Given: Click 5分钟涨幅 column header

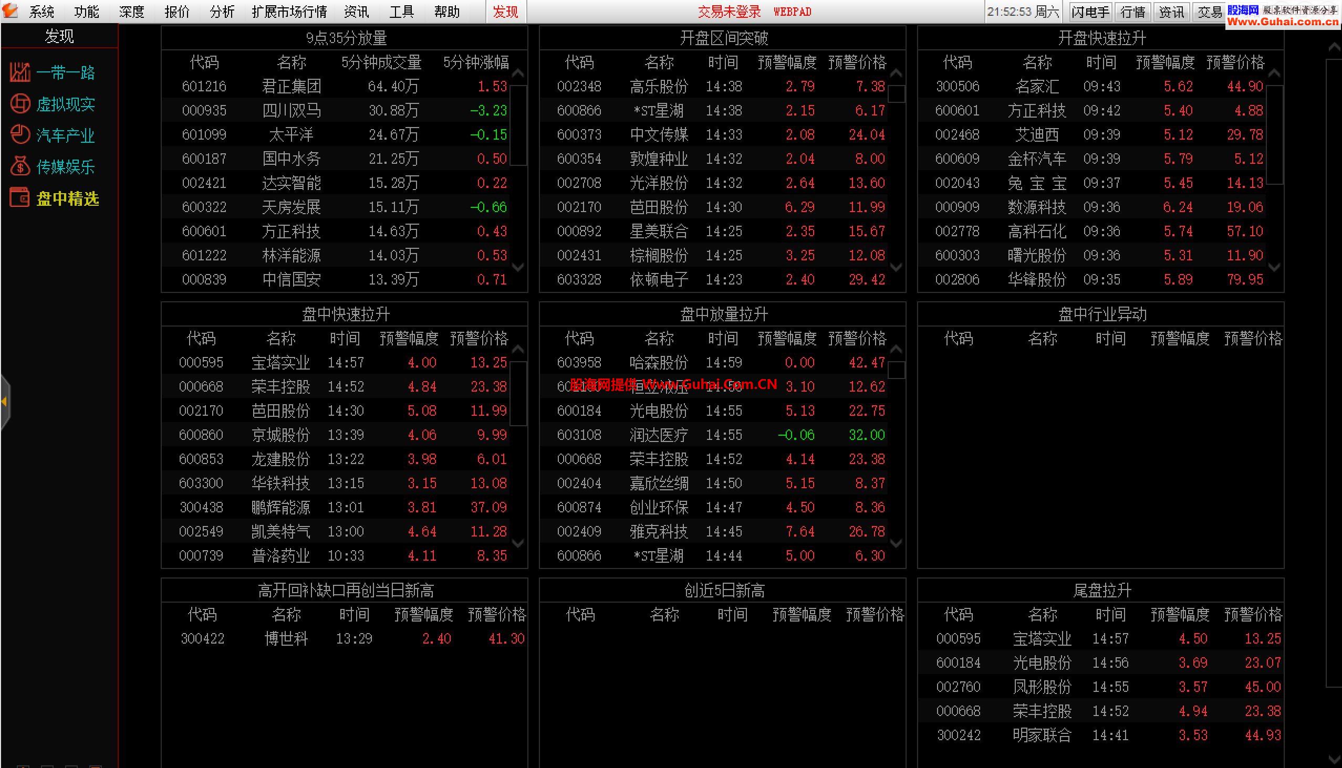Looking at the screenshot, I should pos(476,62).
